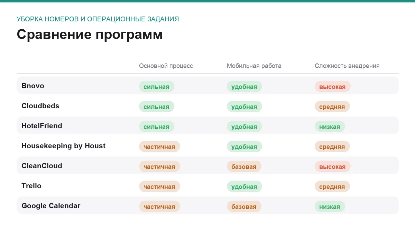Click the 'Housekeeping by Houst' row name
The height and width of the screenshot is (233, 415).
pyautogui.click(x=63, y=146)
